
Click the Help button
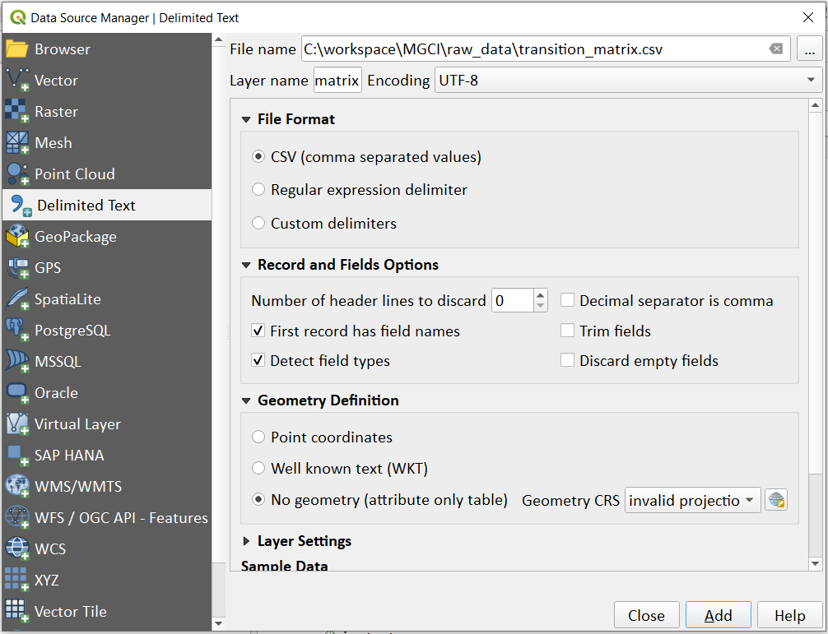(789, 615)
